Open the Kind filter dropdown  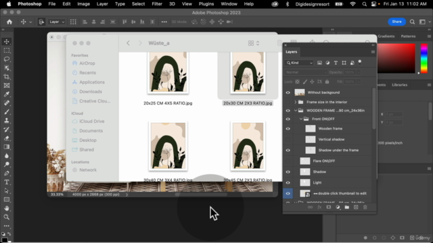click(x=299, y=63)
